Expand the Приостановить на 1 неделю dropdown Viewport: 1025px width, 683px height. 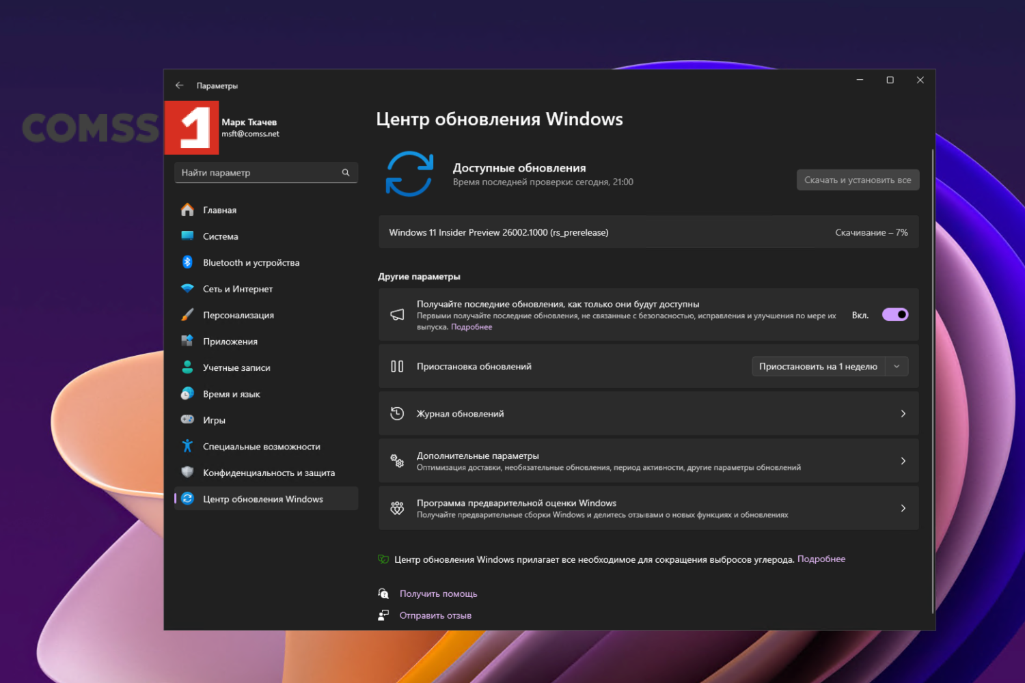click(x=897, y=366)
